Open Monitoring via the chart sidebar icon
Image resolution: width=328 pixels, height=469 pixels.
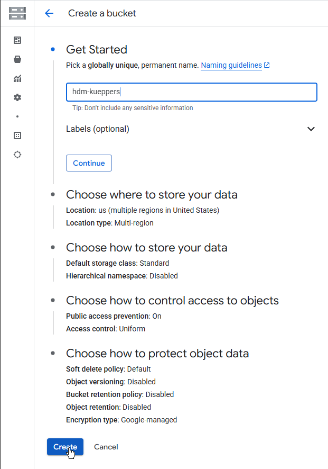[17, 78]
